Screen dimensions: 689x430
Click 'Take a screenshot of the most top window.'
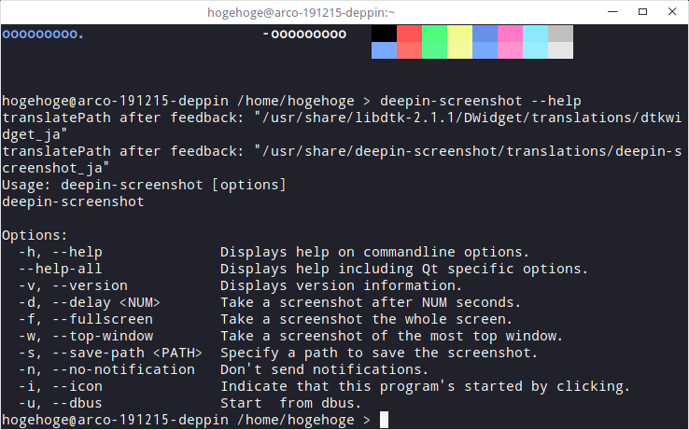pos(391,336)
